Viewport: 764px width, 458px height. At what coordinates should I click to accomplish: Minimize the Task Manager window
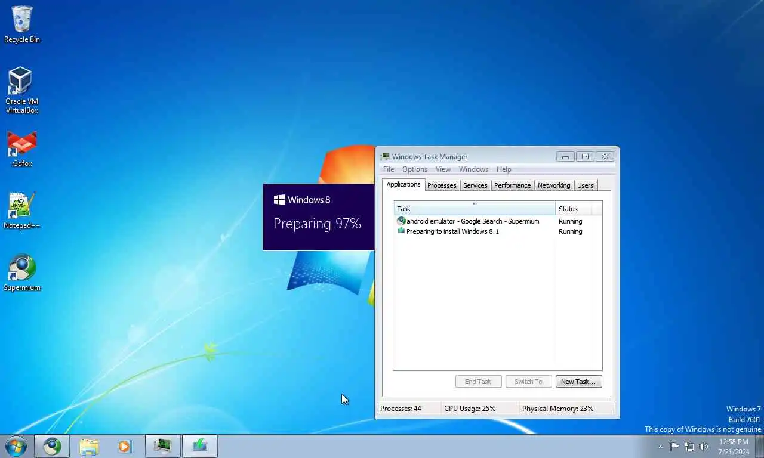(x=565, y=157)
